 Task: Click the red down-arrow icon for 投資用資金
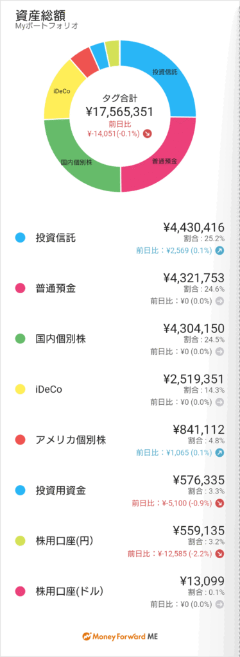click(x=219, y=503)
